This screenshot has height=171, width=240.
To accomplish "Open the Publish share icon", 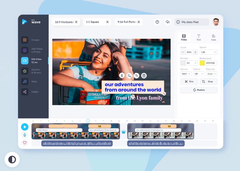I will (x=25, y=92).
